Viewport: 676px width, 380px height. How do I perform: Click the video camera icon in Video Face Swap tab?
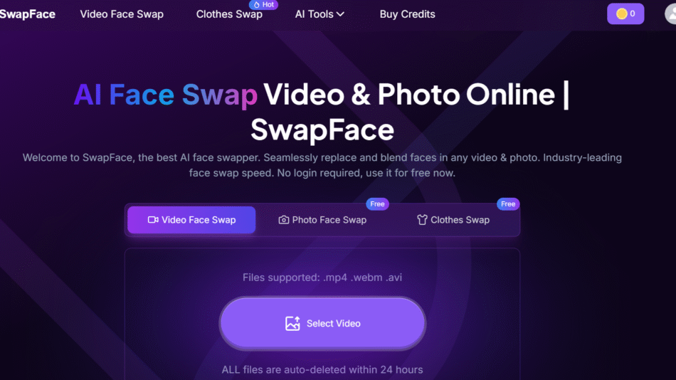152,220
